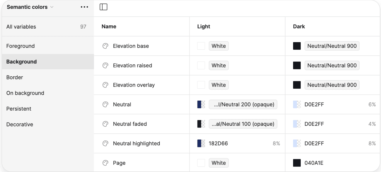Click the Neutral/Neutral 900 alias for Elevation base

332,46
